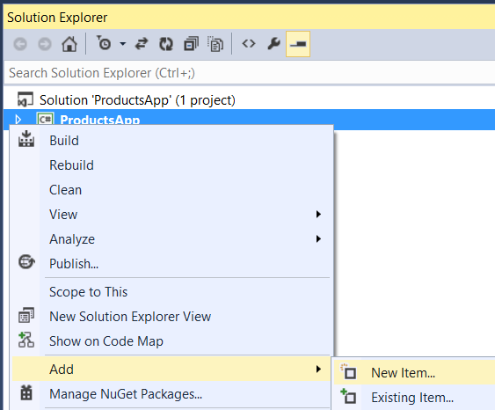Image resolution: width=495 pixels, height=410 pixels.
Task: Select Solution 'ProductsApp' (1 project) node
Action: (137, 100)
